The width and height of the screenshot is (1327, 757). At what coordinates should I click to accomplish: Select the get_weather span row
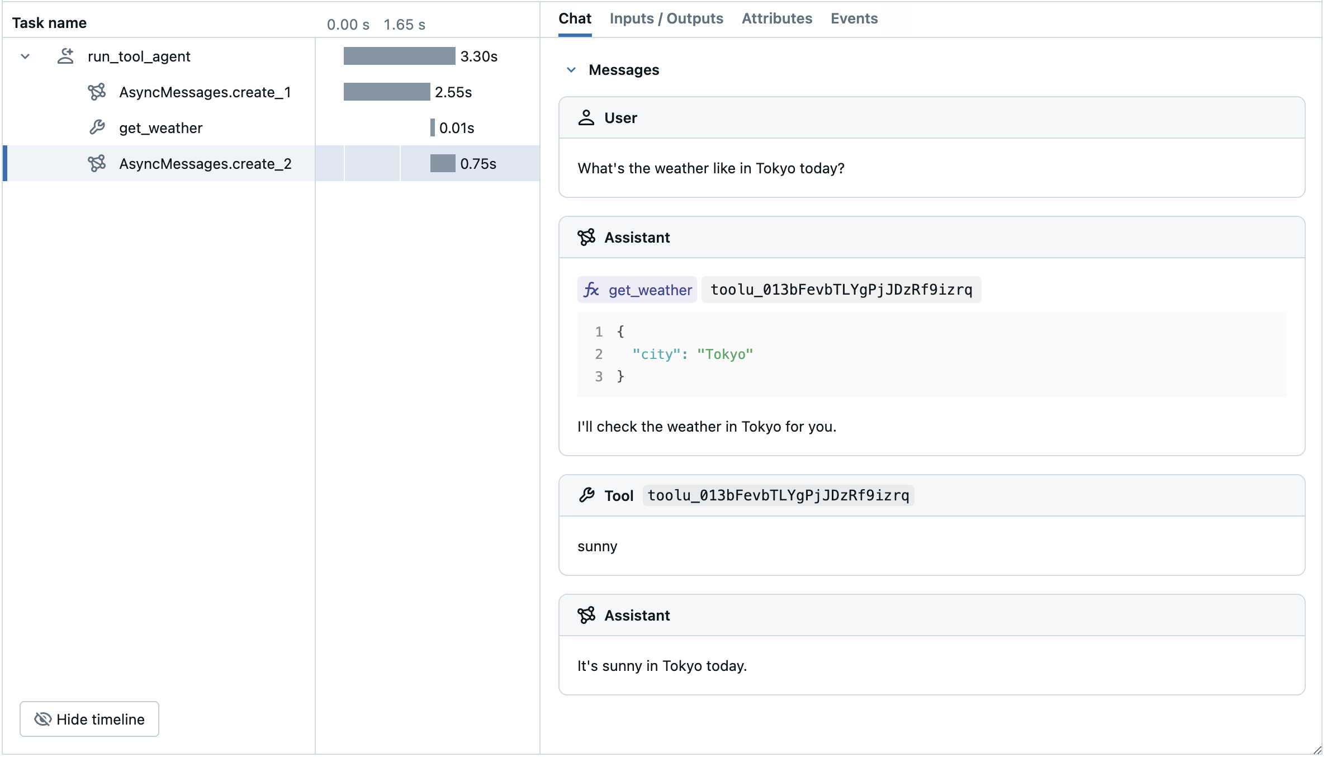[x=160, y=127]
